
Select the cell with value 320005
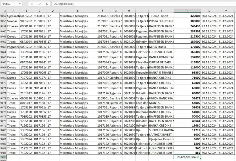click(x=187, y=16)
